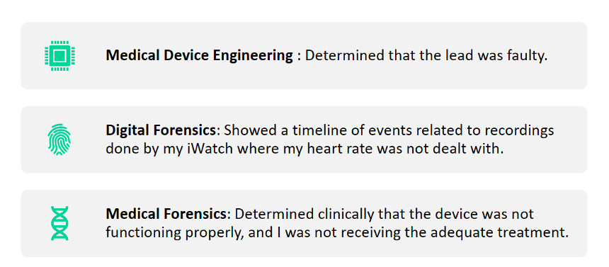Click the green fingerprint icon
Image resolution: width=609 pixels, height=267 pixels.
(59, 140)
